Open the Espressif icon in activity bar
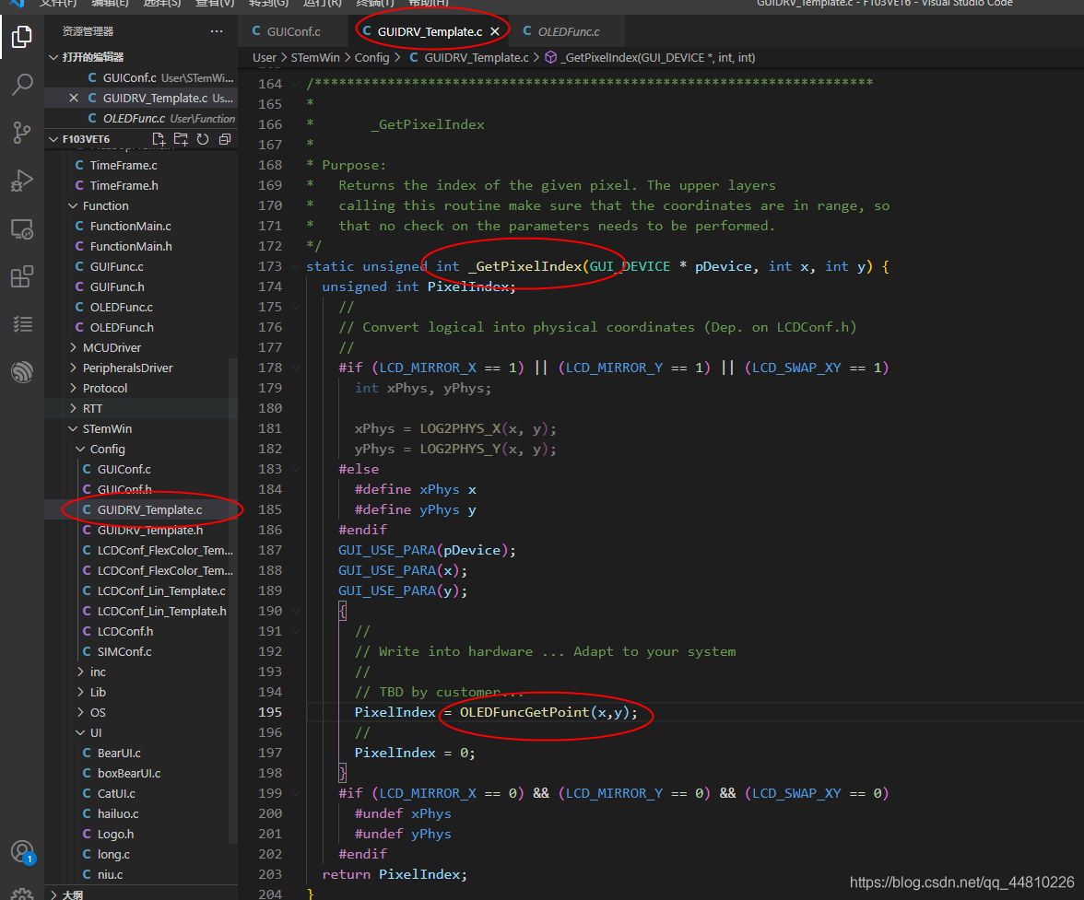 [21, 371]
